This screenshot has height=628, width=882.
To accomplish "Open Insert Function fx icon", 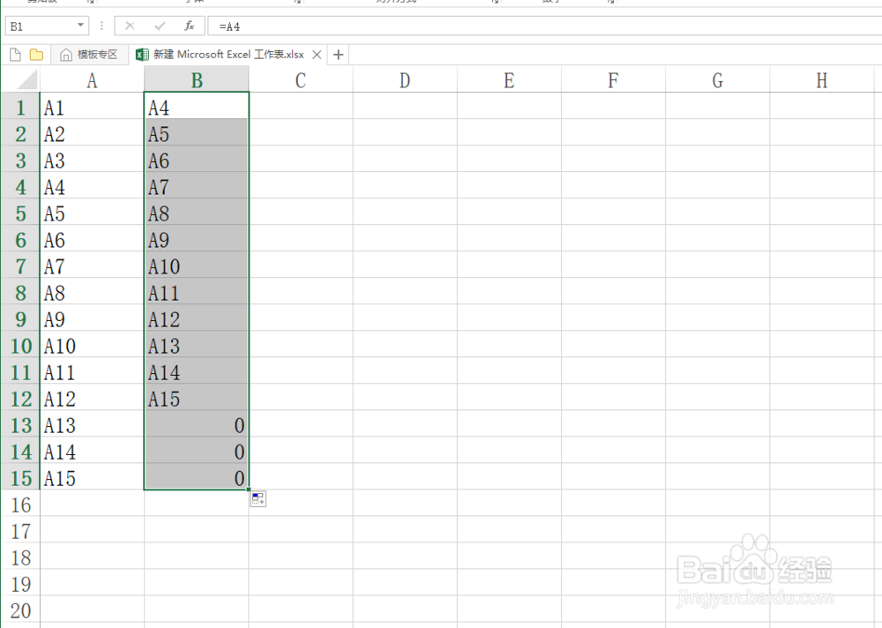I will 190,26.
